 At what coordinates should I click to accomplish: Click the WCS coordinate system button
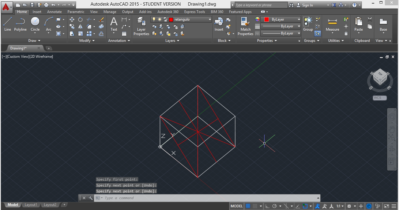point(380,98)
